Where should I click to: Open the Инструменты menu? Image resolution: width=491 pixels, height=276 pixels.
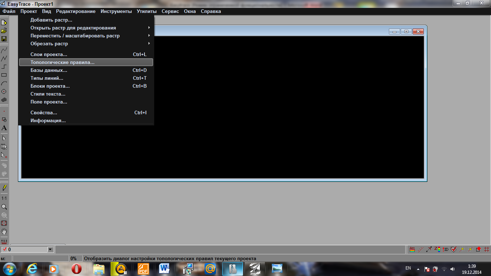click(x=116, y=11)
